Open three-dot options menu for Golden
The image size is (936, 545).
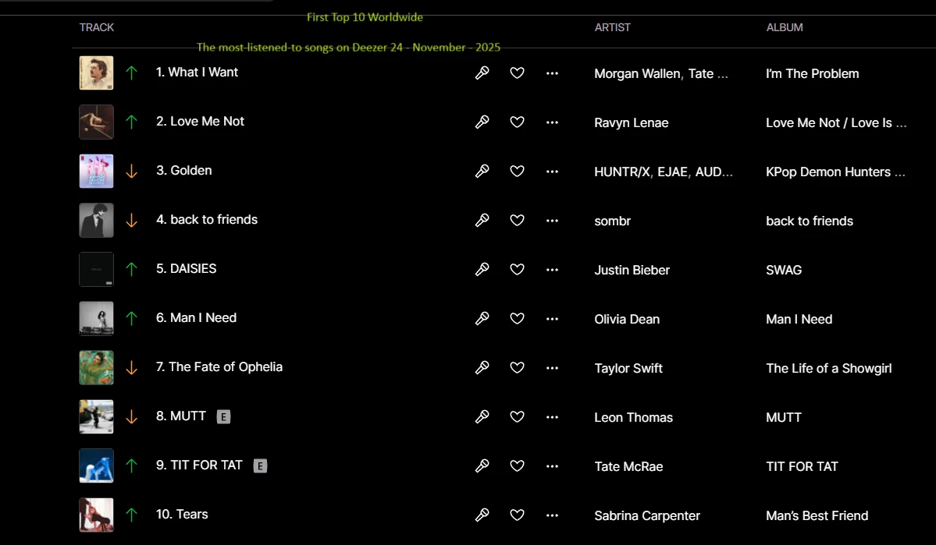552,171
